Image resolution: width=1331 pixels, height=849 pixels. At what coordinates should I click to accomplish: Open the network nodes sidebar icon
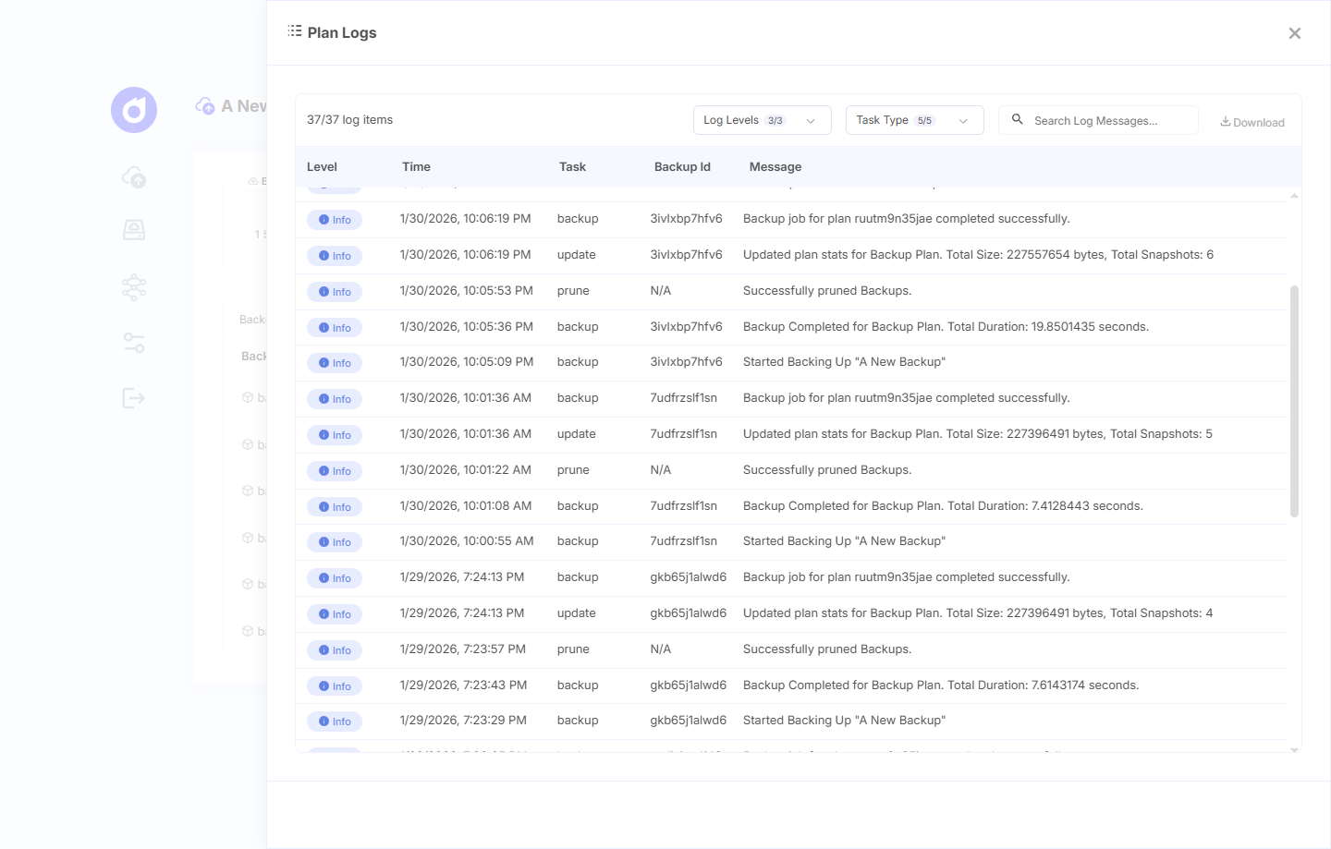pyautogui.click(x=134, y=287)
